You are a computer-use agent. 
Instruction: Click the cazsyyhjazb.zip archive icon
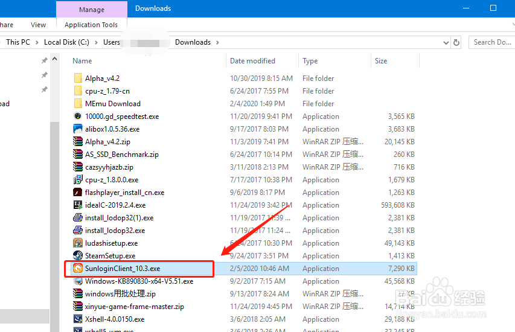(78, 167)
